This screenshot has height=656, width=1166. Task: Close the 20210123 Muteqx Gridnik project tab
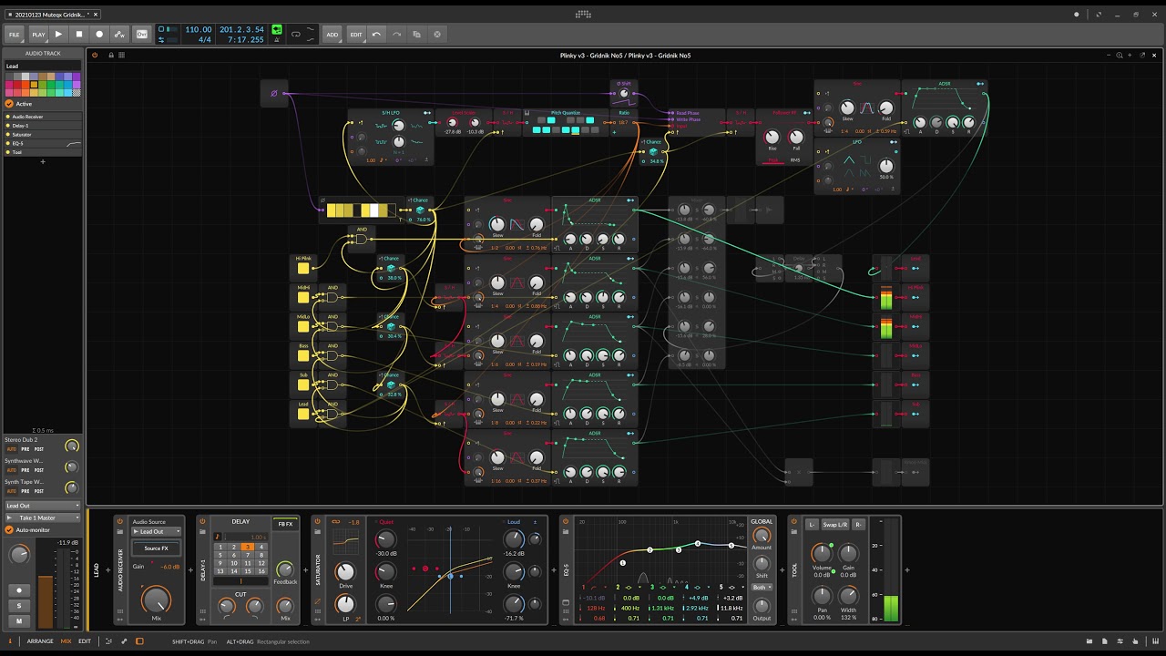pyautogui.click(x=96, y=15)
